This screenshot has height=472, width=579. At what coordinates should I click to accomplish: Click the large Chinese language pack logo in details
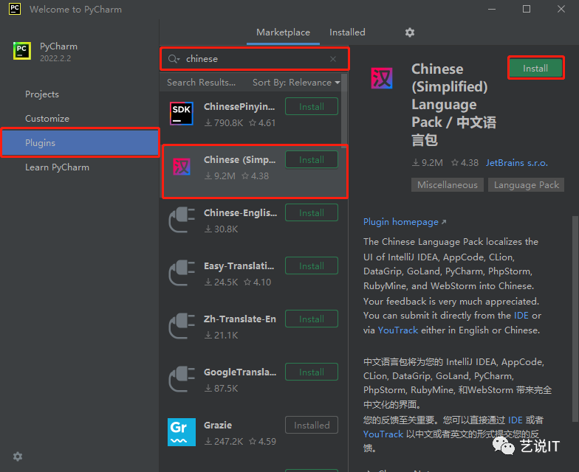click(x=381, y=78)
